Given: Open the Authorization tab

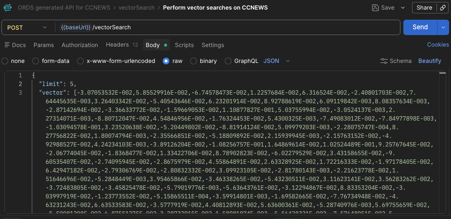Looking at the screenshot, I should click(80, 45).
